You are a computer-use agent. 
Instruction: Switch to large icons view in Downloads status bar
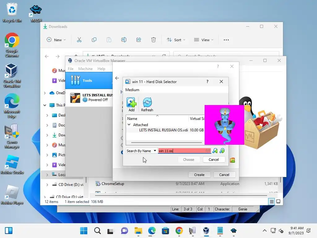pos(278,201)
